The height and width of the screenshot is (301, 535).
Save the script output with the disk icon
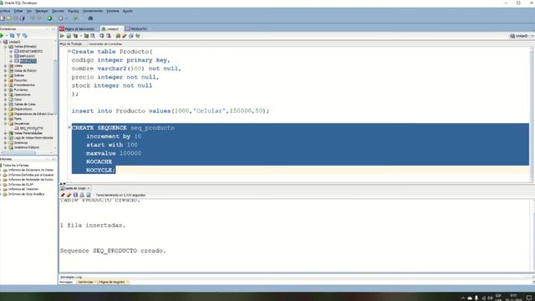[x=75, y=195]
